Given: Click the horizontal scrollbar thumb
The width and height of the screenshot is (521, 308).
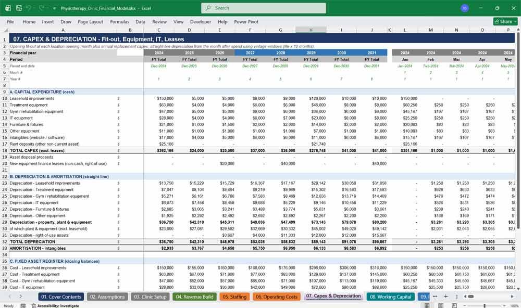Looking at the screenshot, I should (470, 297).
